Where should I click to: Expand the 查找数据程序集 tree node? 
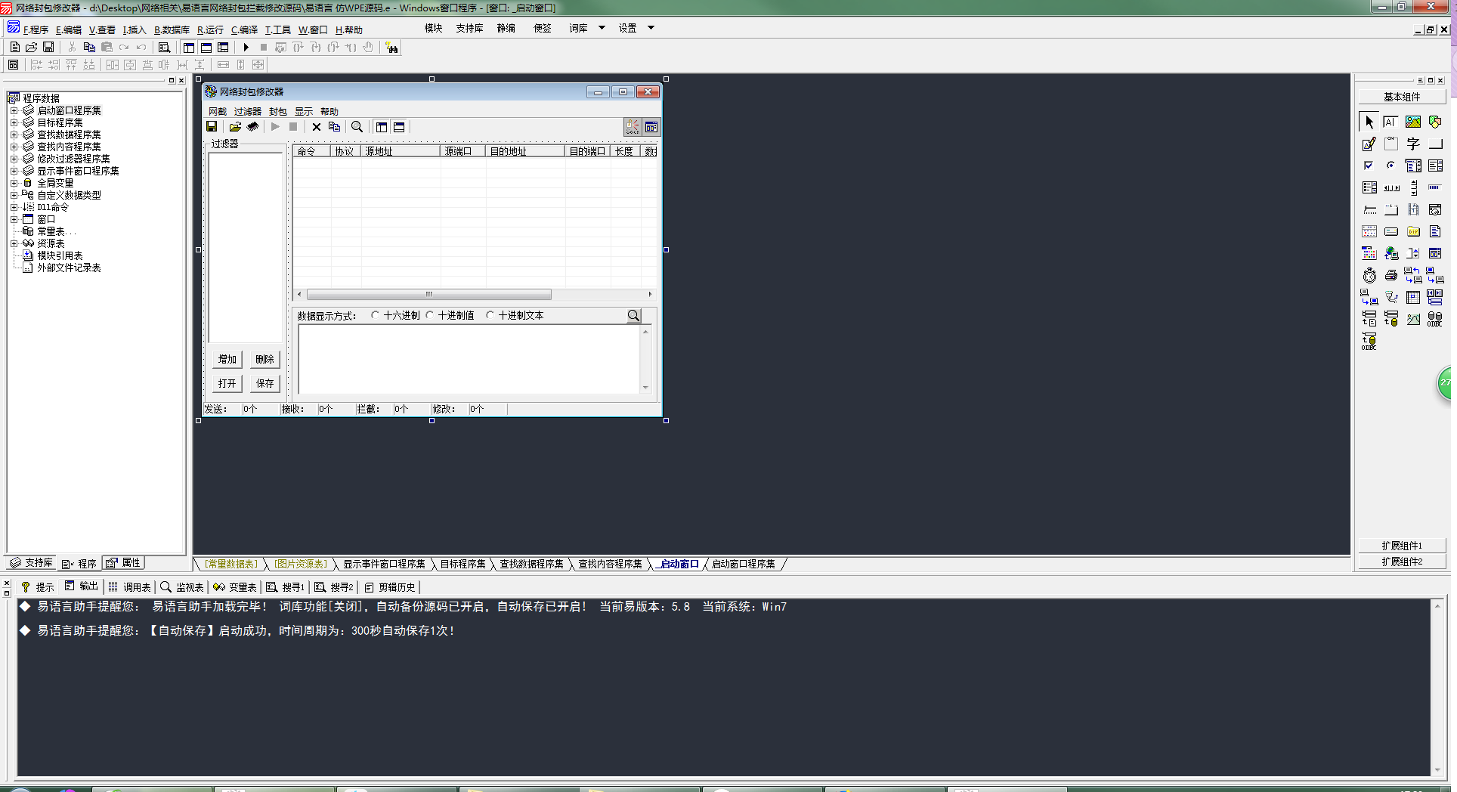pyautogui.click(x=14, y=135)
